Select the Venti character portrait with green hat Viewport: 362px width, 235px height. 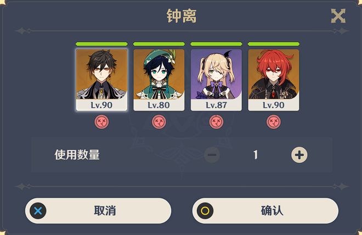coord(159,80)
